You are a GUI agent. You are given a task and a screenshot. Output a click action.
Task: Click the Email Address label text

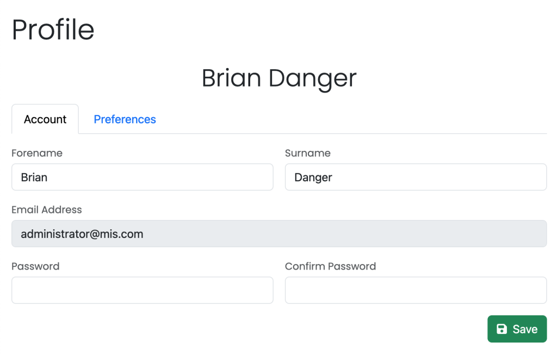click(x=47, y=210)
